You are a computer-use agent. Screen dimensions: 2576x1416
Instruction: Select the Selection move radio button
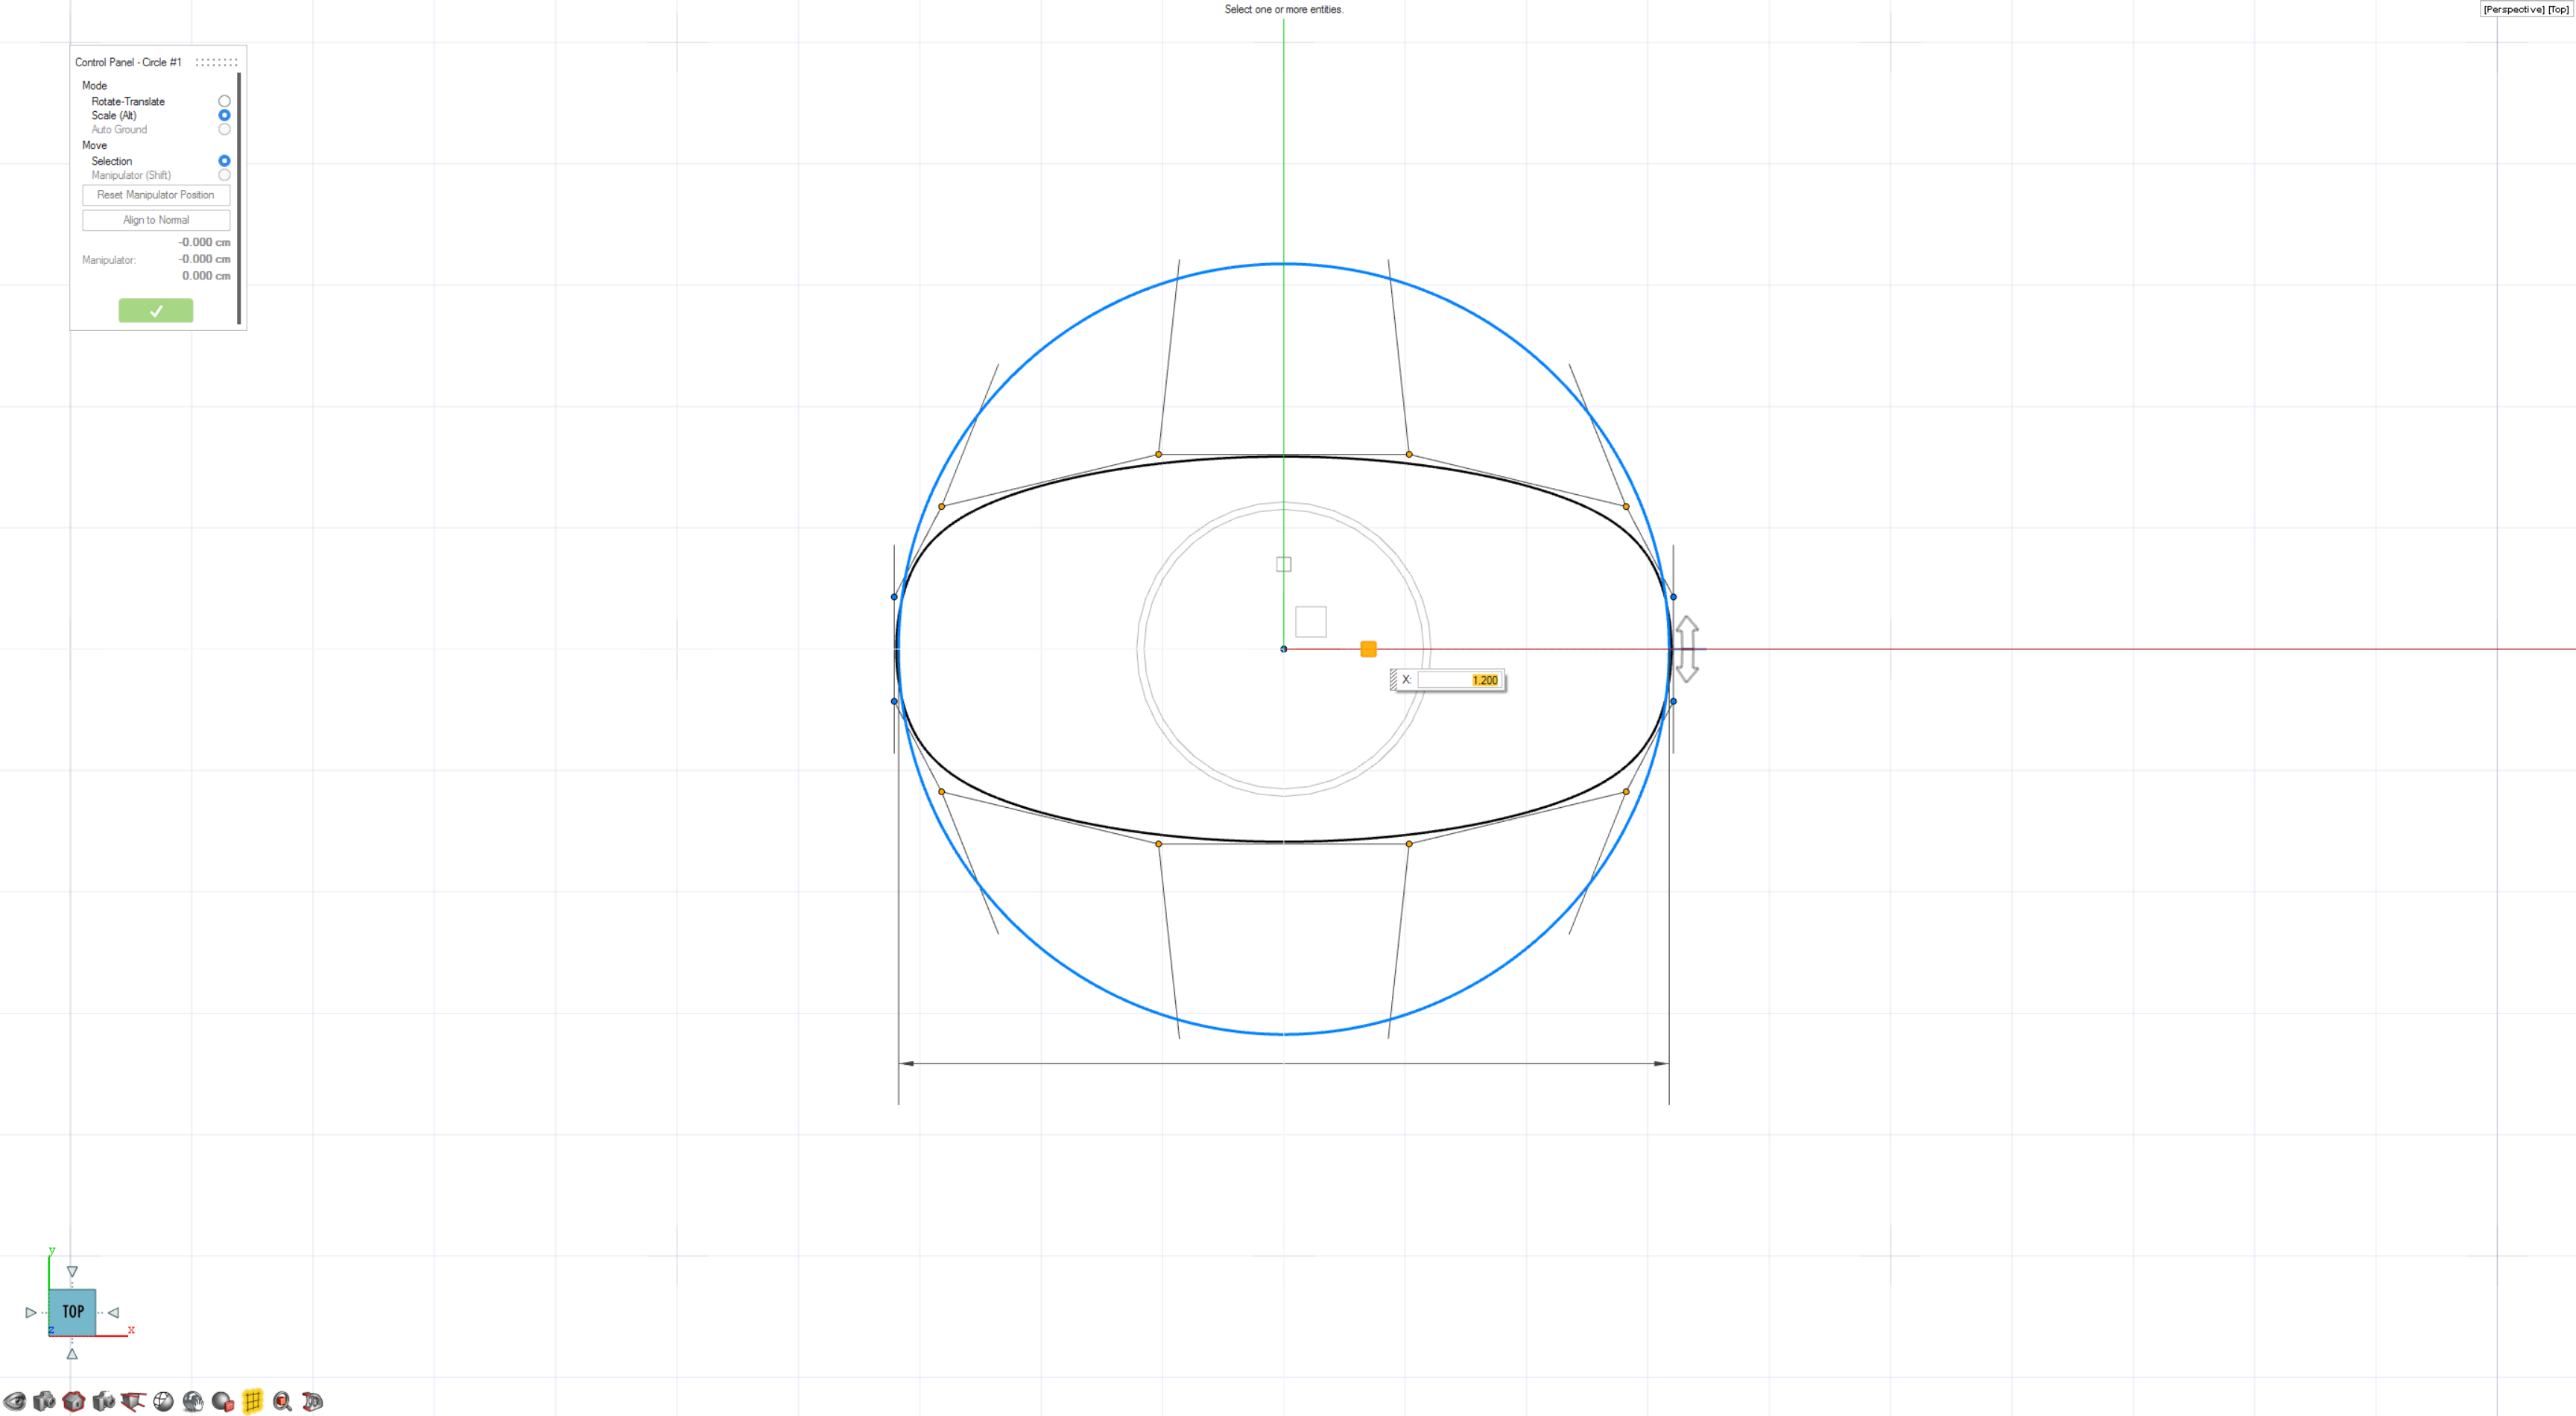[224, 161]
